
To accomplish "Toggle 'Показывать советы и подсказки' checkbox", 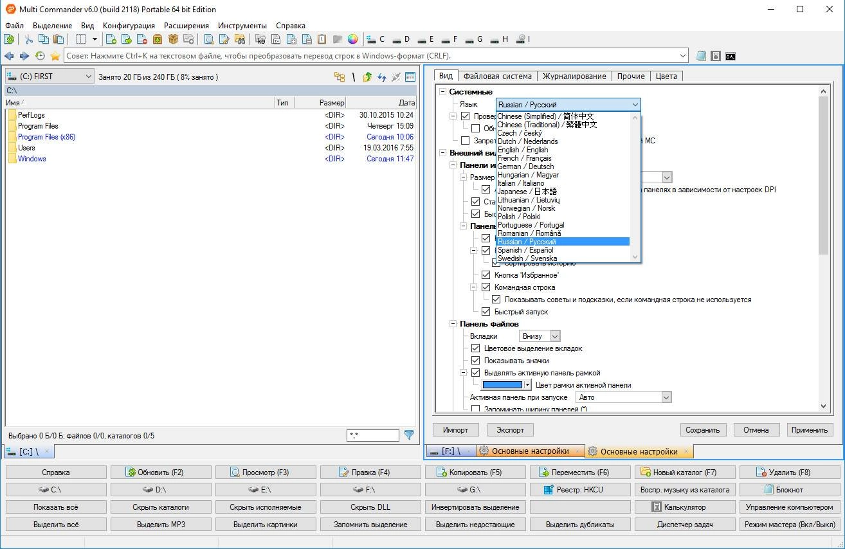I will (496, 300).
